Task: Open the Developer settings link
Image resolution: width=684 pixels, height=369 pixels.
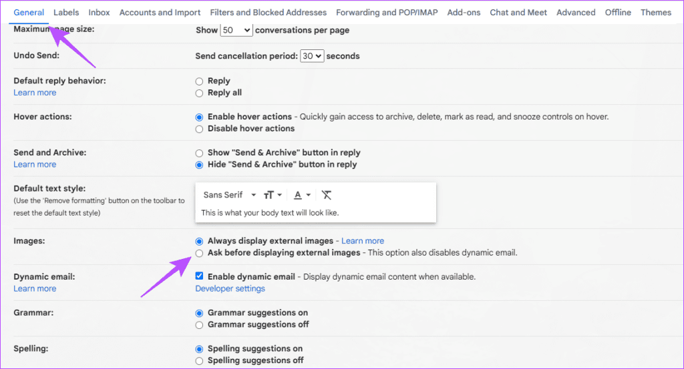Action: click(230, 288)
